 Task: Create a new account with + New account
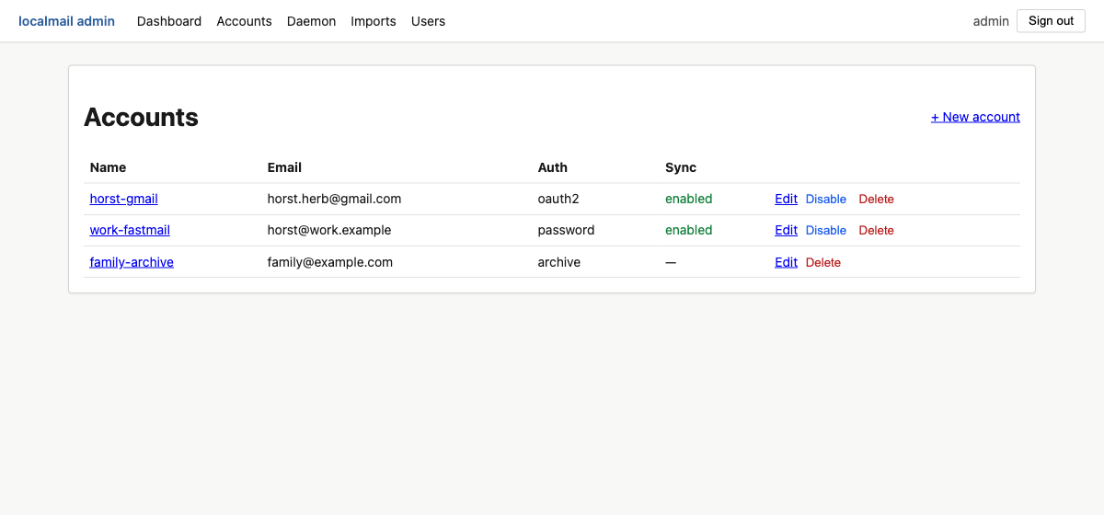coord(975,117)
